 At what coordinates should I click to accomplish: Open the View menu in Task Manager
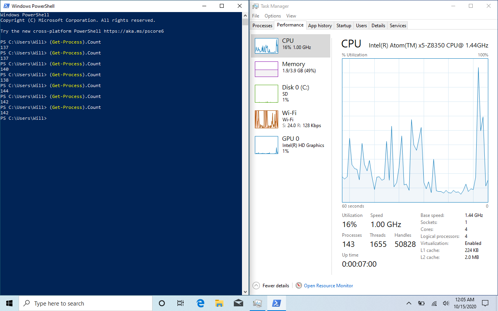tap(291, 16)
